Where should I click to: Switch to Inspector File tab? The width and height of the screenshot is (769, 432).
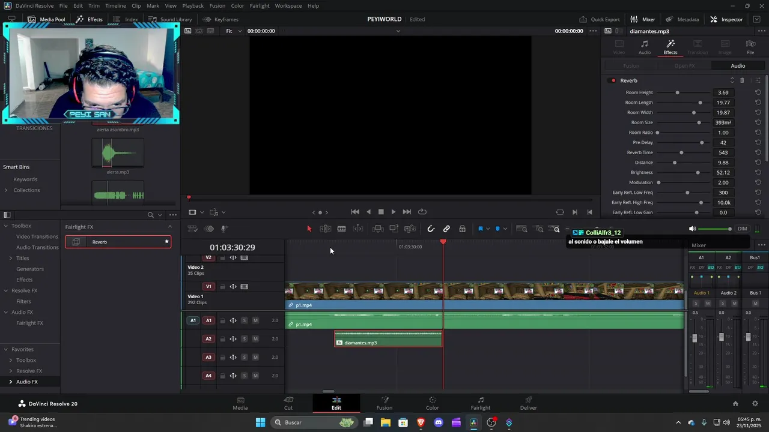[750, 47]
